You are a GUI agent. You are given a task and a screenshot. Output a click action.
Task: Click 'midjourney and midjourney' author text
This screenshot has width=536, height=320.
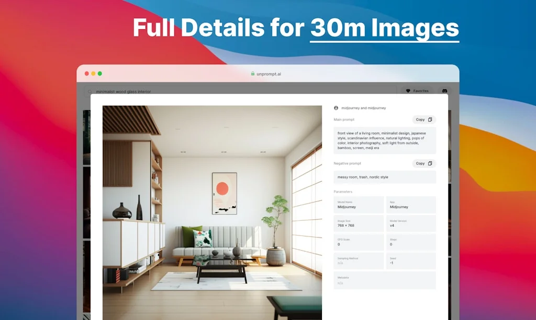363,108
